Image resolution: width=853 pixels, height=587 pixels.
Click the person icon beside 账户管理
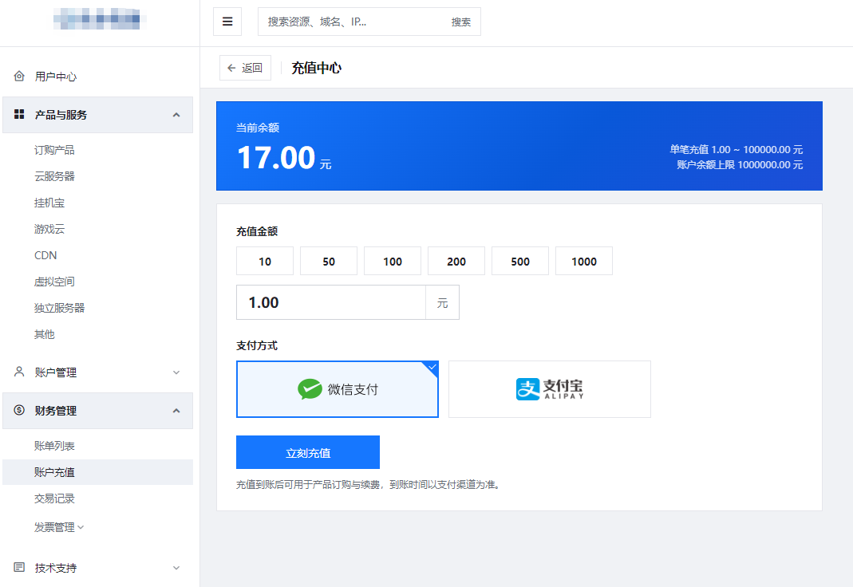click(19, 372)
